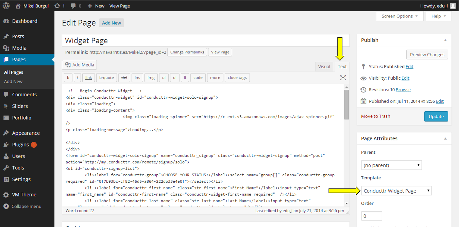The width and height of the screenshot is (459, 227).
Task: Click Preview Changes button
Action: [427, 55]
